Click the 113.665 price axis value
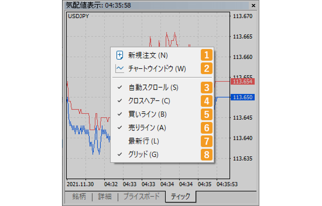Screen dimensions: 322x206 [243, 37]
